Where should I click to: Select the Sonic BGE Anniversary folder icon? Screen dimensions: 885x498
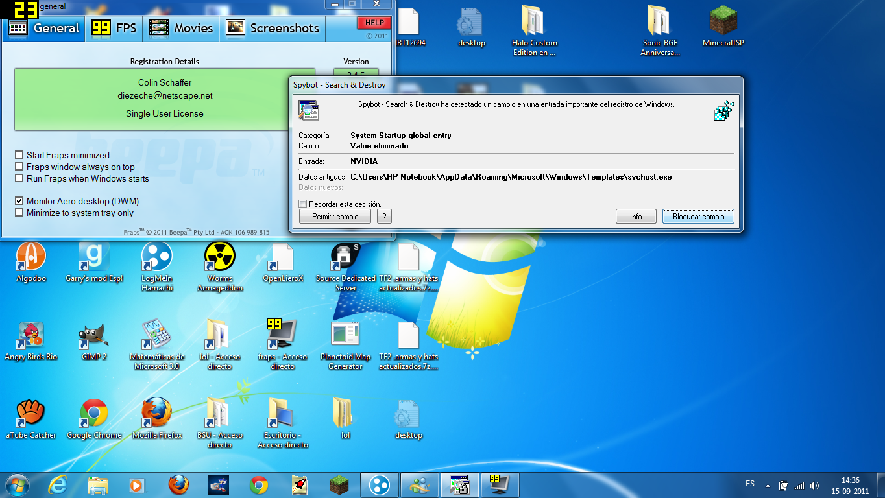(660, 30)
